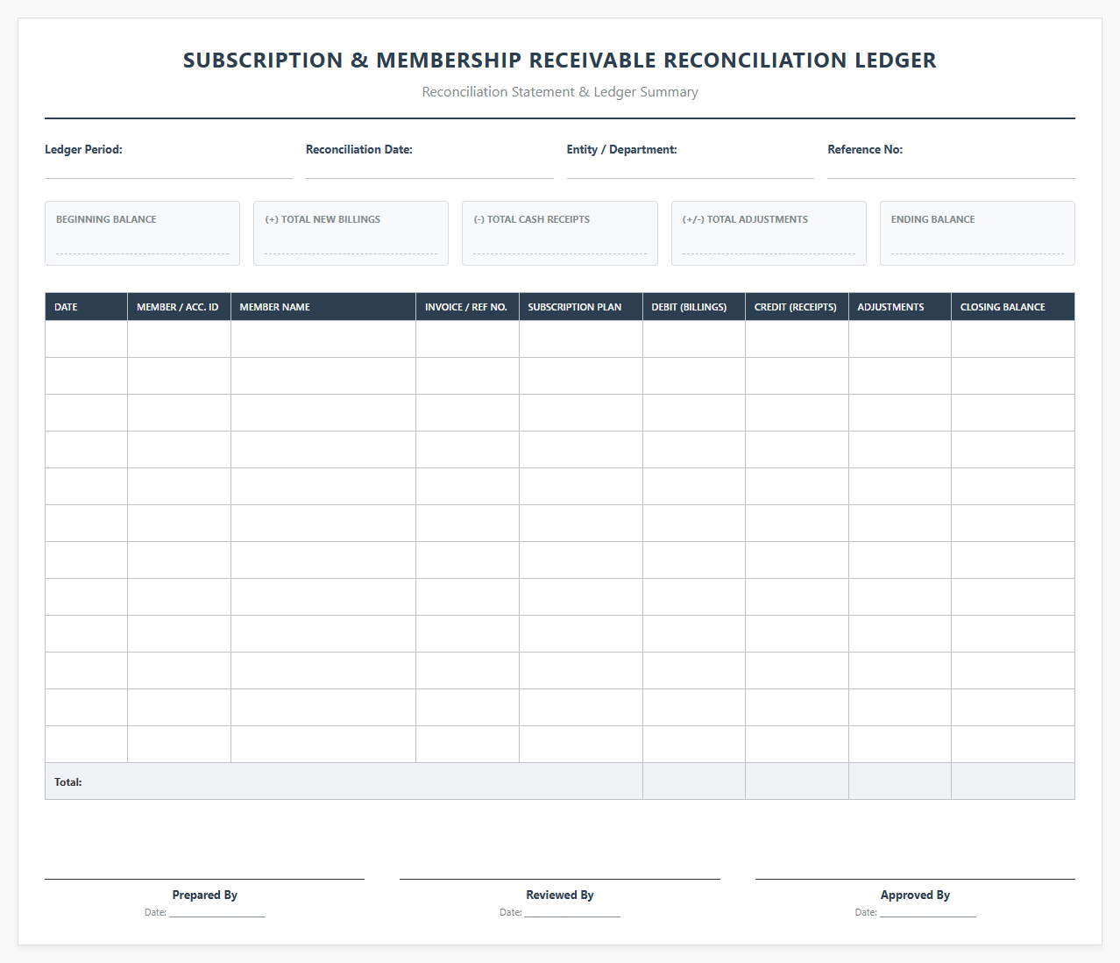Click the Date line under Prepared By

[217, 914]
